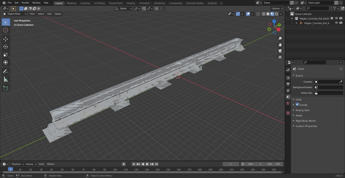This screenshot has width=345, height=178.
Task: Click the pan view hand icon
Action: click(x=280, y=45)
